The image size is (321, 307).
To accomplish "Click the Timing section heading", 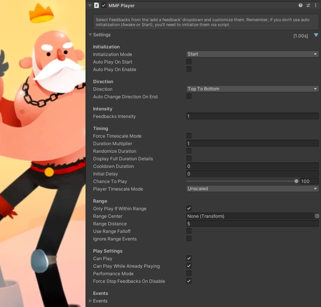I will 101,128.
